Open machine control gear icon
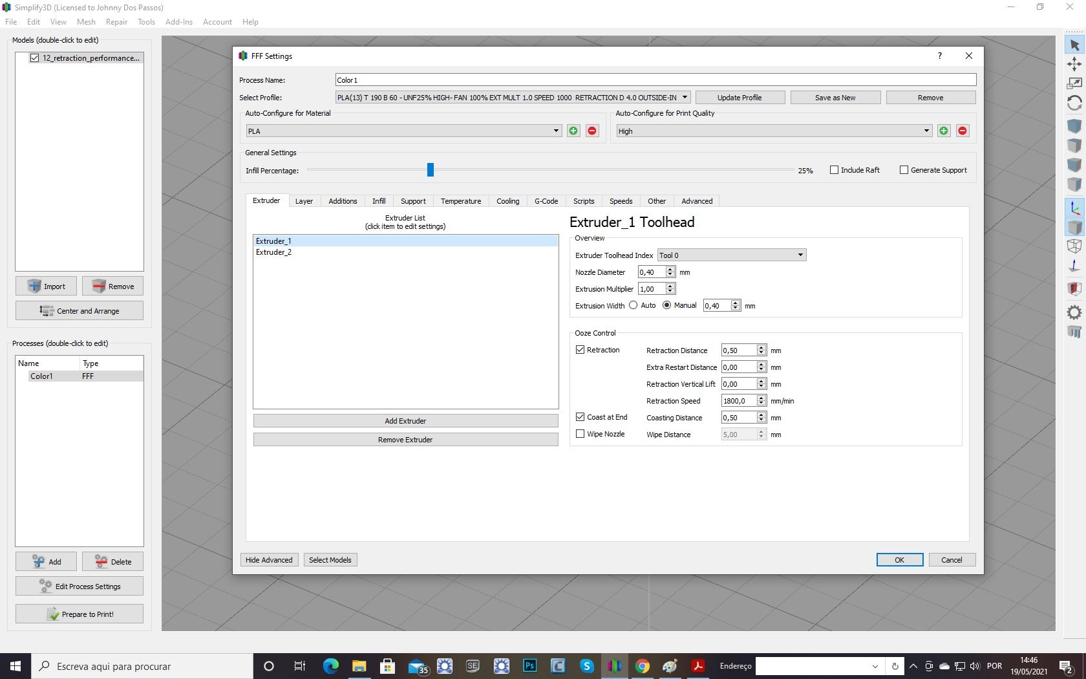Image resolution: width=1086 pixels, height=679 pixels. [x=1074, y=312]
